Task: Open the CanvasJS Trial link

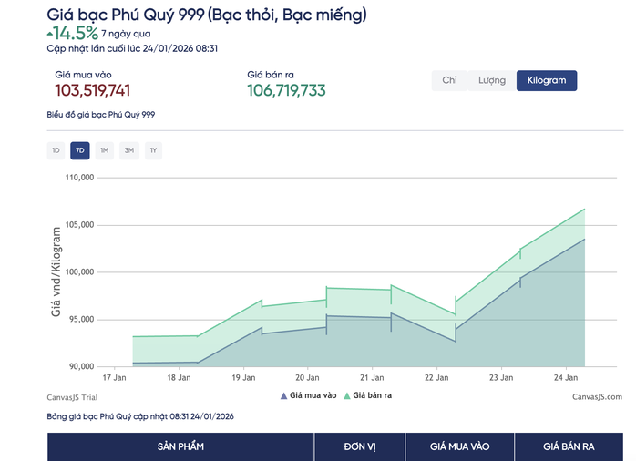Action: [x=72, y=396]
